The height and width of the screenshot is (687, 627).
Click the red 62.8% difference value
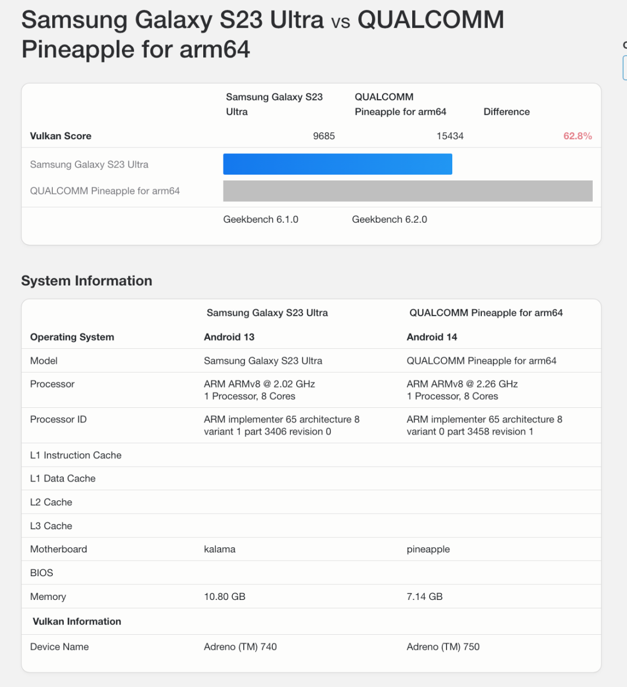pyautogui.click(x=577, y=136)
